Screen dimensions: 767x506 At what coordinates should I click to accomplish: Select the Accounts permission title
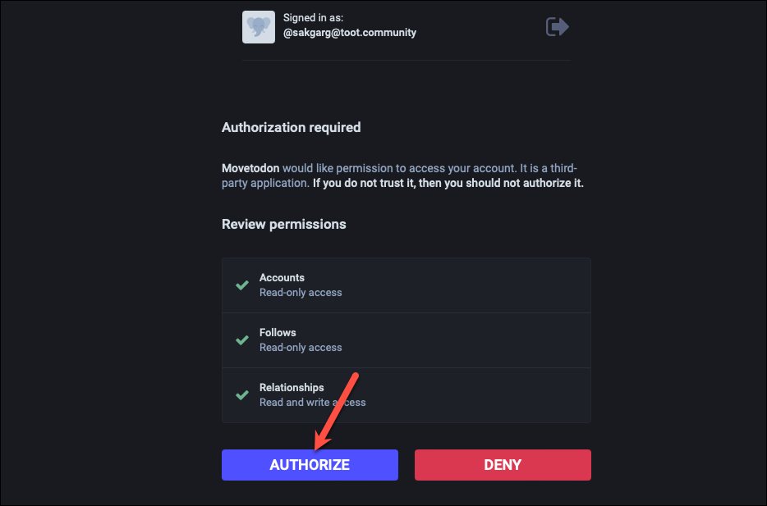tap(282, 277)
